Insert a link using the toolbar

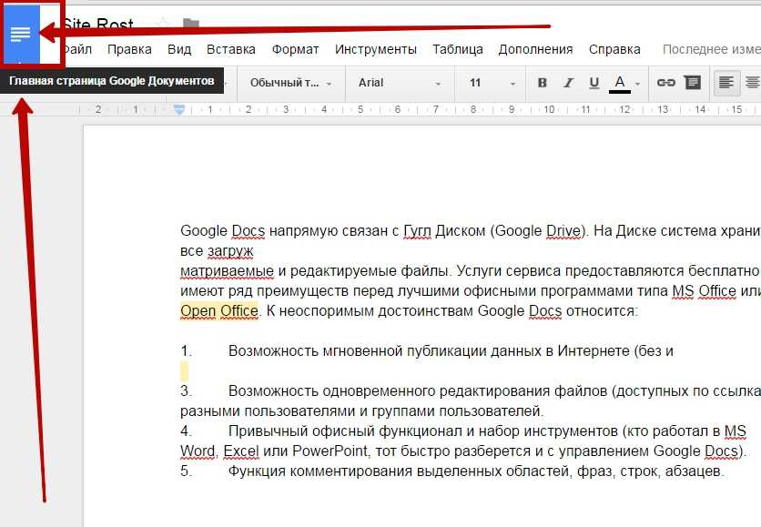click(x=666, y=83)
